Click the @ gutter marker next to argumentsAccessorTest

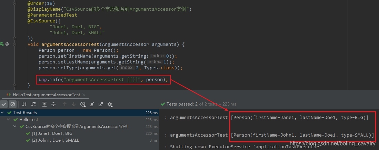[7, 44]
